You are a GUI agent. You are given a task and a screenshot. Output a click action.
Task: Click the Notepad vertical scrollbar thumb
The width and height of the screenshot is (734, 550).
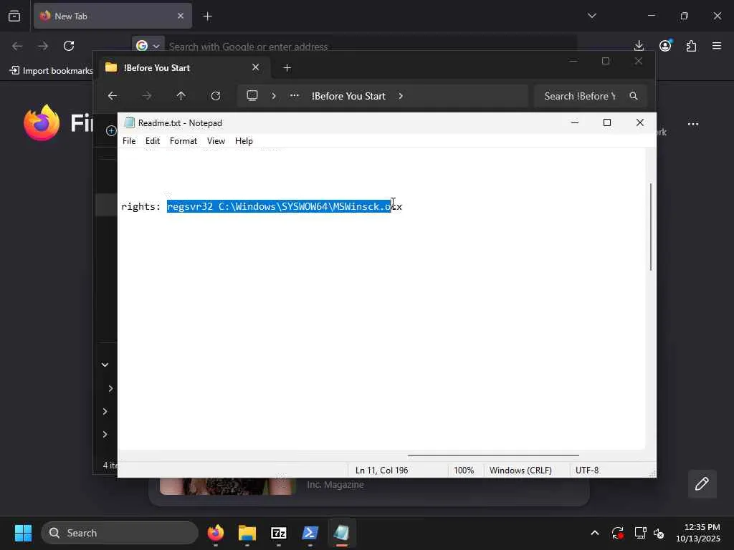[x=651, y=227]
